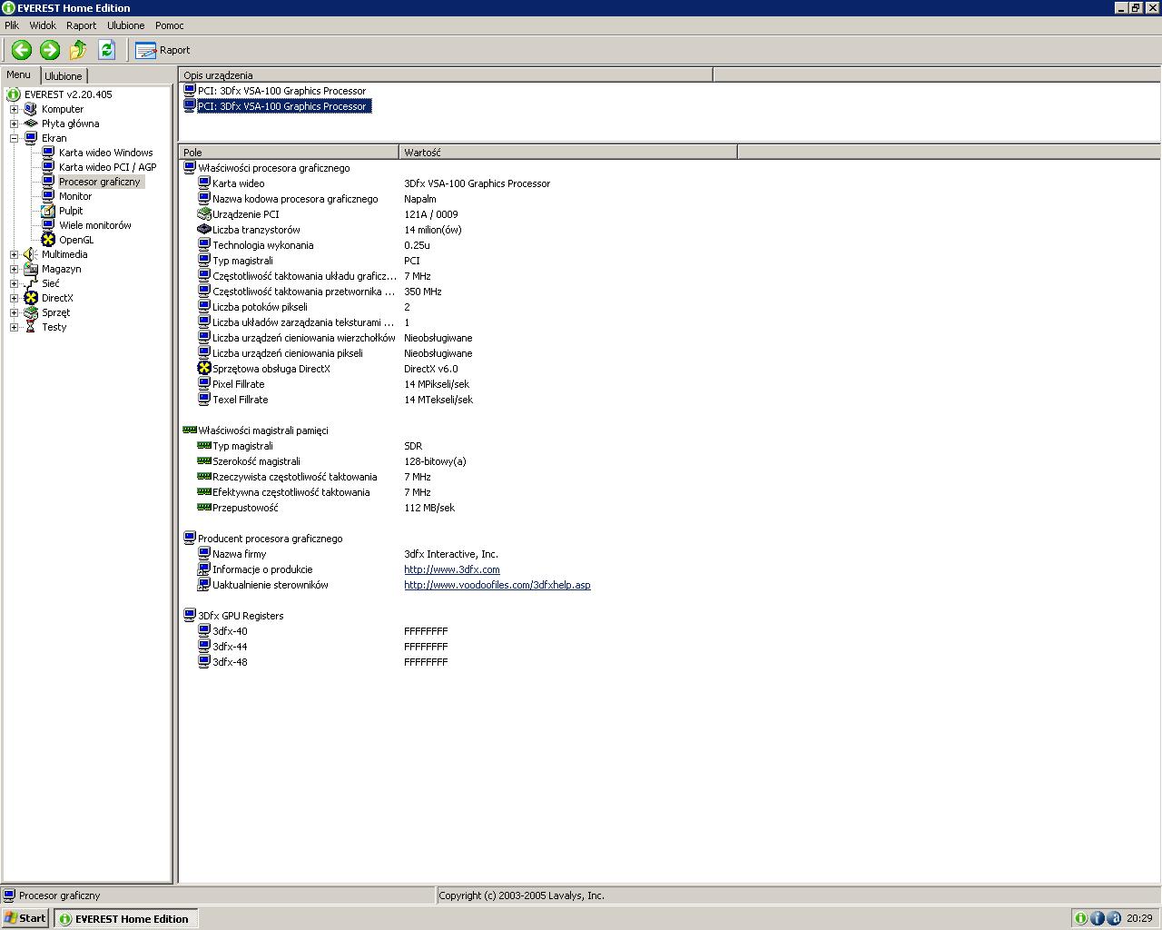Select the Texel Fillrate row
The width and height of the screenshot is (1162, 930).
pyautogui.click(x=668, y=400)
